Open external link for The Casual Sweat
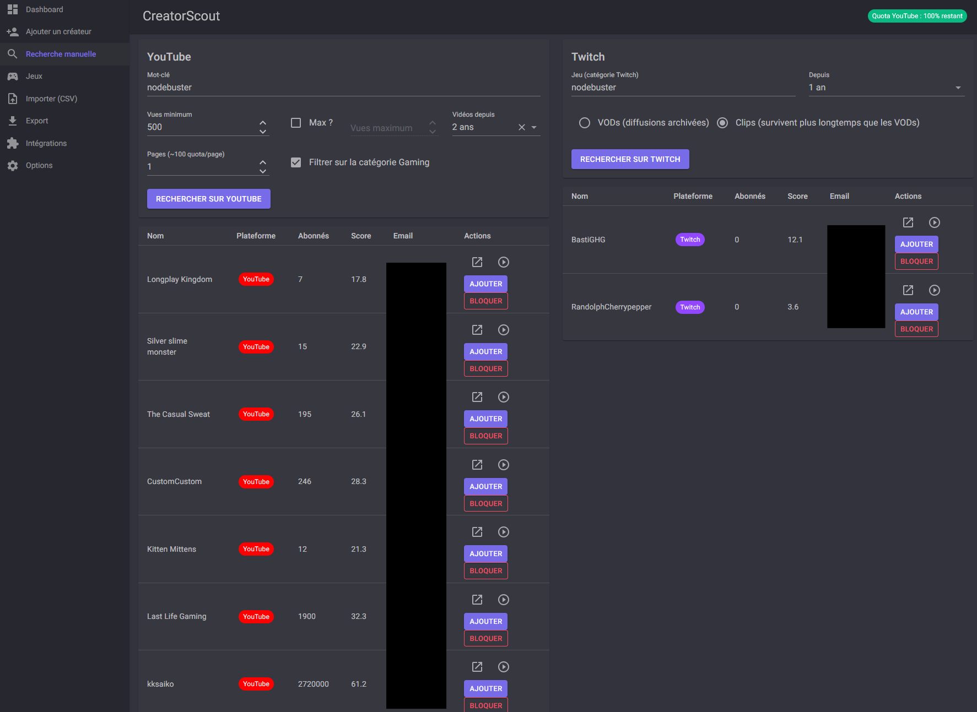 477,397
